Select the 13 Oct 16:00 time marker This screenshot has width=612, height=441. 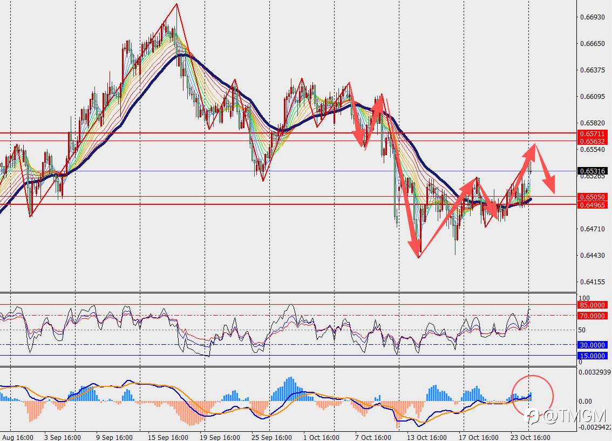click(x=426, y=437)
